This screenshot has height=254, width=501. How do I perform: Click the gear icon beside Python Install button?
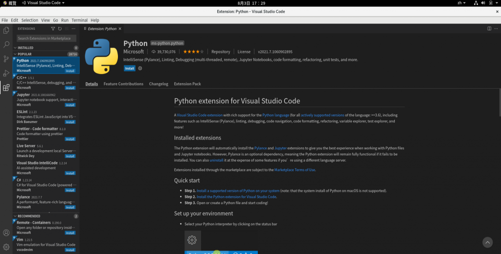pos(140,69)
